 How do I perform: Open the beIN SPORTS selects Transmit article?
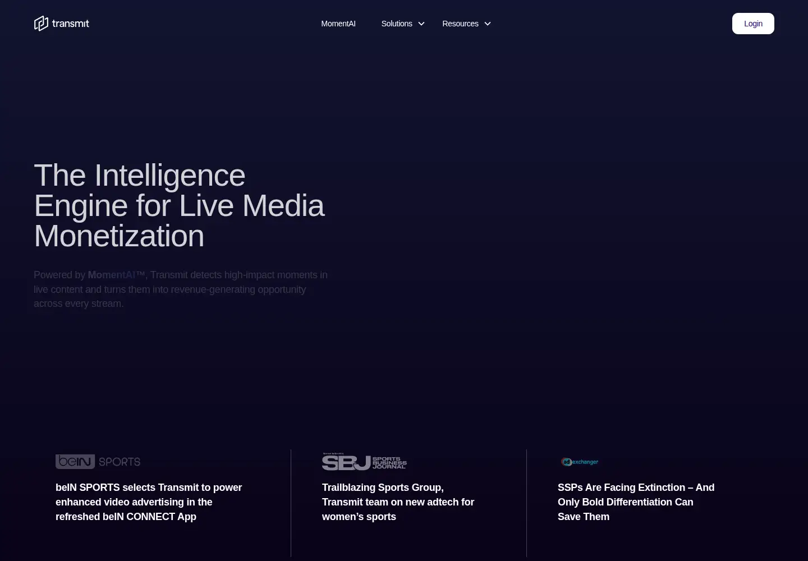pos(149,502)
